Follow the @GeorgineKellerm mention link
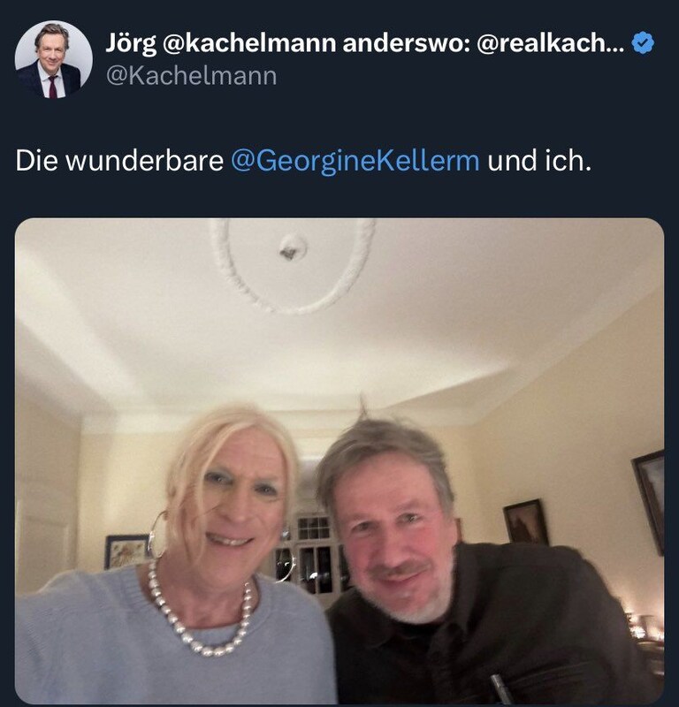This screenshot has width=679, height=707. pyautogui.click(x=355, y=161)
